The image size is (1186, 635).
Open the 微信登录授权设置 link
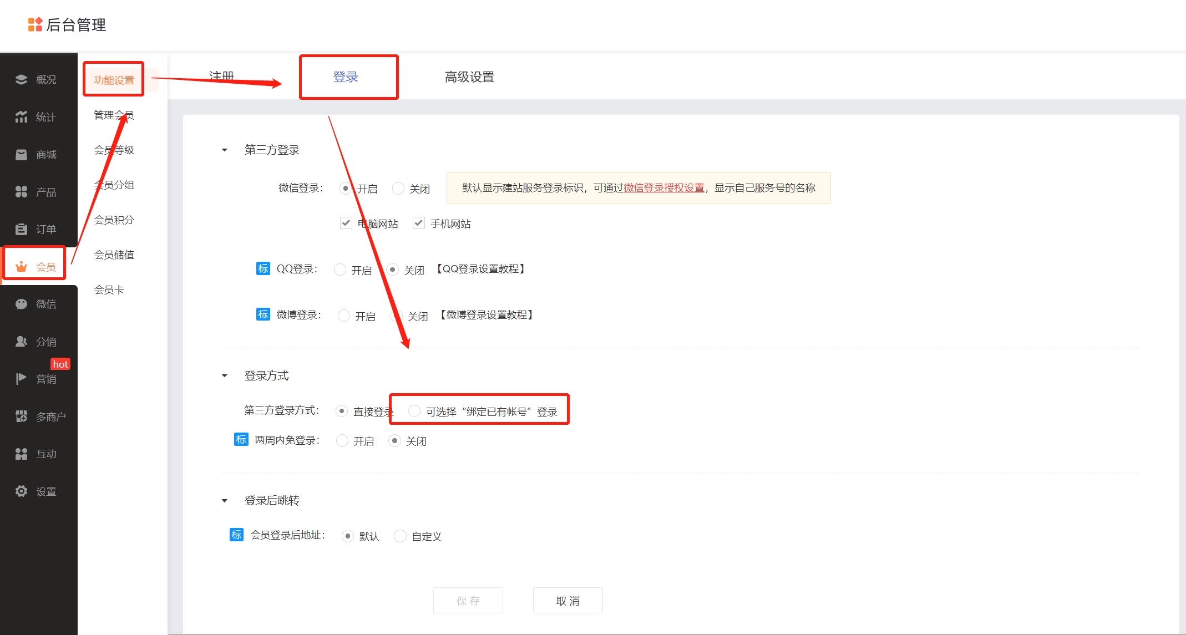pos(664,188)
